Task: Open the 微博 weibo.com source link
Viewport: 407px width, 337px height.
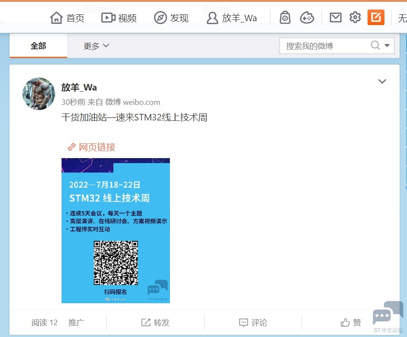Action: (x=132, y=102)
